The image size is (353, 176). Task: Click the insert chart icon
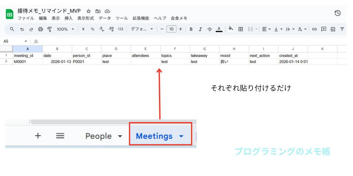coord(333,29)
